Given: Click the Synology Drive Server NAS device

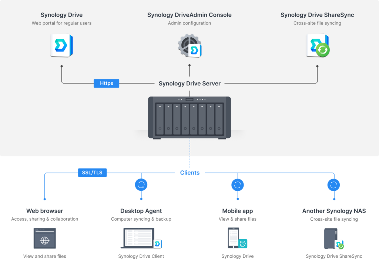Looking at the screenshot, I should [x=189, y=118].
